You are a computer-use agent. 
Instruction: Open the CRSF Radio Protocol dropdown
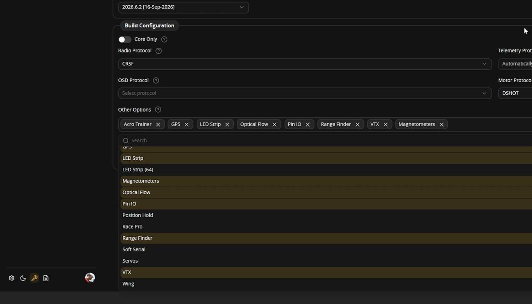pyautogui.click(x=305, y=64)
